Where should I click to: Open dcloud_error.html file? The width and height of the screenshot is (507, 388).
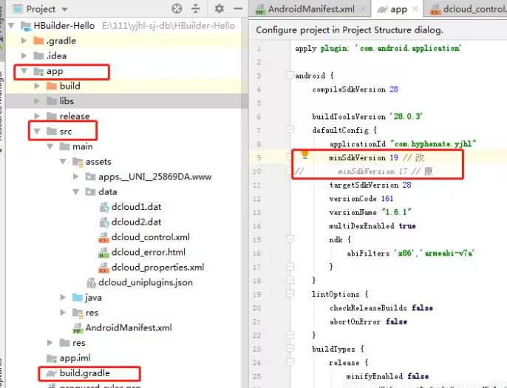pos(148,252)
